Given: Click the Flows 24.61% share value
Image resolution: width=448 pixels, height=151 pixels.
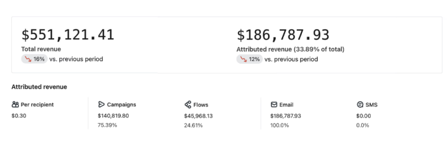Looking at the screenshot, I should tap(193, 125).
